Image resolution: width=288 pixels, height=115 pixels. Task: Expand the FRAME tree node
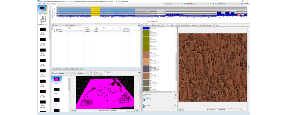click(54, 31)
